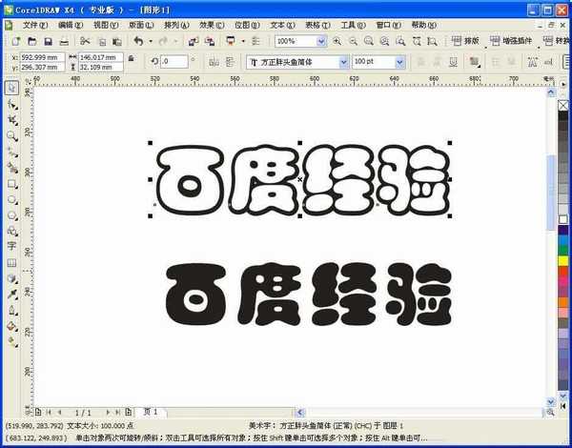Click the rotation angle input field

point(179,61)
